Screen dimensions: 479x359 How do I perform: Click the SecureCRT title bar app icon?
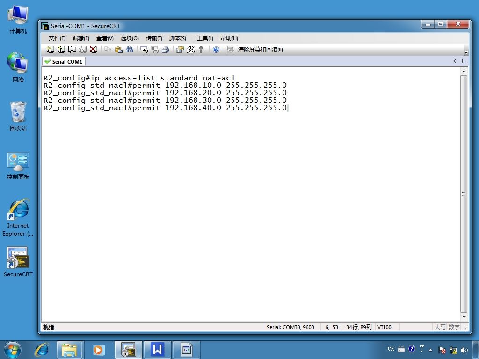click(x=45, y=26)
